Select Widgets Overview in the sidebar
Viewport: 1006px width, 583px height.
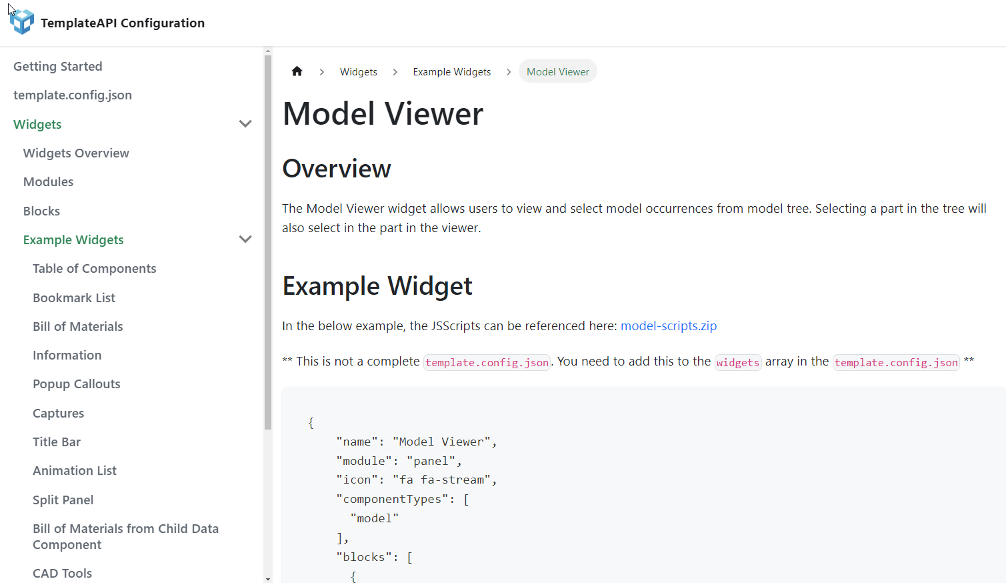[76, 153]
